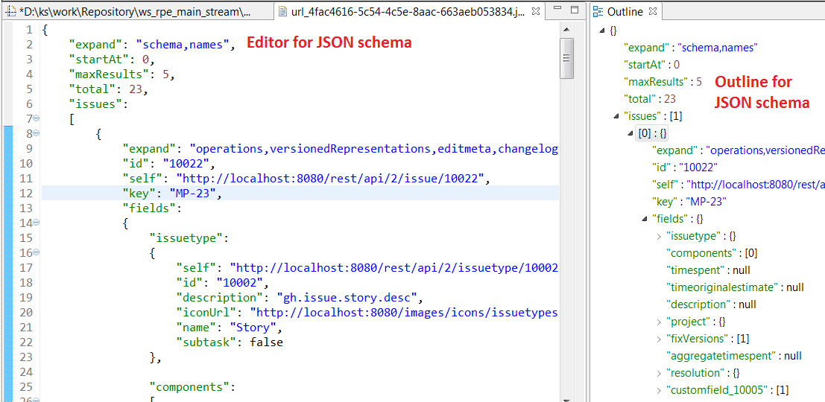The height and width of the screenshot is (402, 825).
Task: Fold the code block at line 7
Action: click(37, 119)
